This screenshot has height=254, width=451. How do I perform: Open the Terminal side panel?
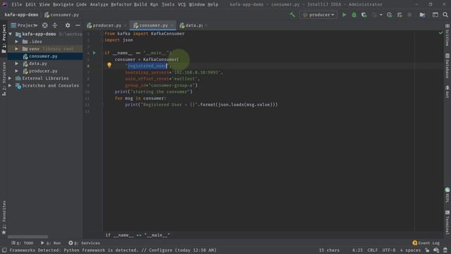(447, 222)
